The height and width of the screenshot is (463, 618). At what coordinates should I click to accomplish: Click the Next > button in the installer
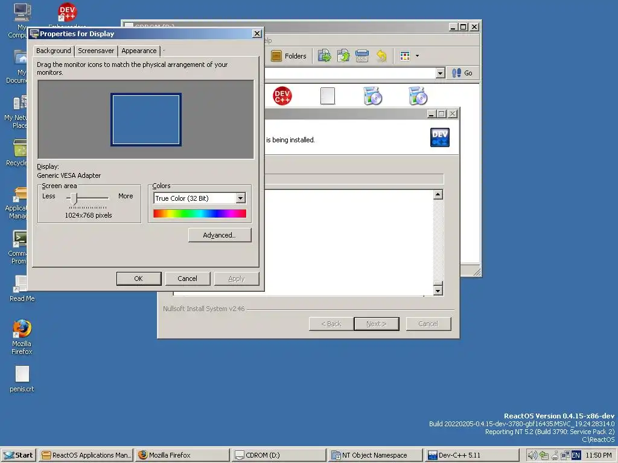pos(377,324)
